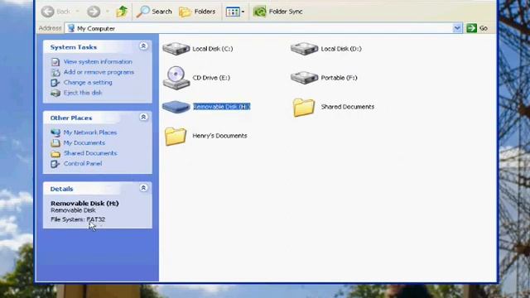This screenshot has width=530, height=298.
Task: Open the Search pane
Action: click(x=154, y=12)
